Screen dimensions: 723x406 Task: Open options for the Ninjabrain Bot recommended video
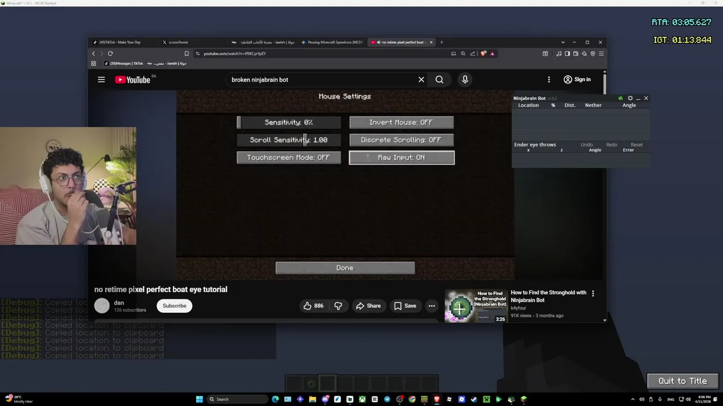pos(593,293)
